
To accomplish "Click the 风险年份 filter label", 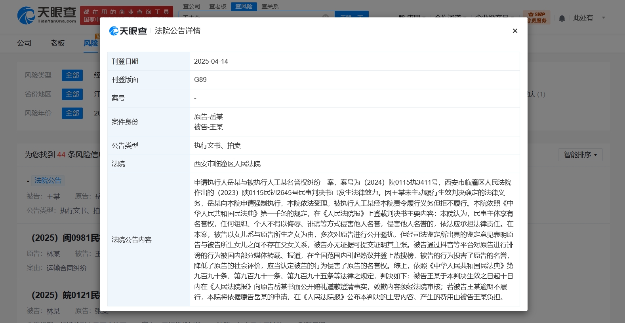I will (38, 113).
